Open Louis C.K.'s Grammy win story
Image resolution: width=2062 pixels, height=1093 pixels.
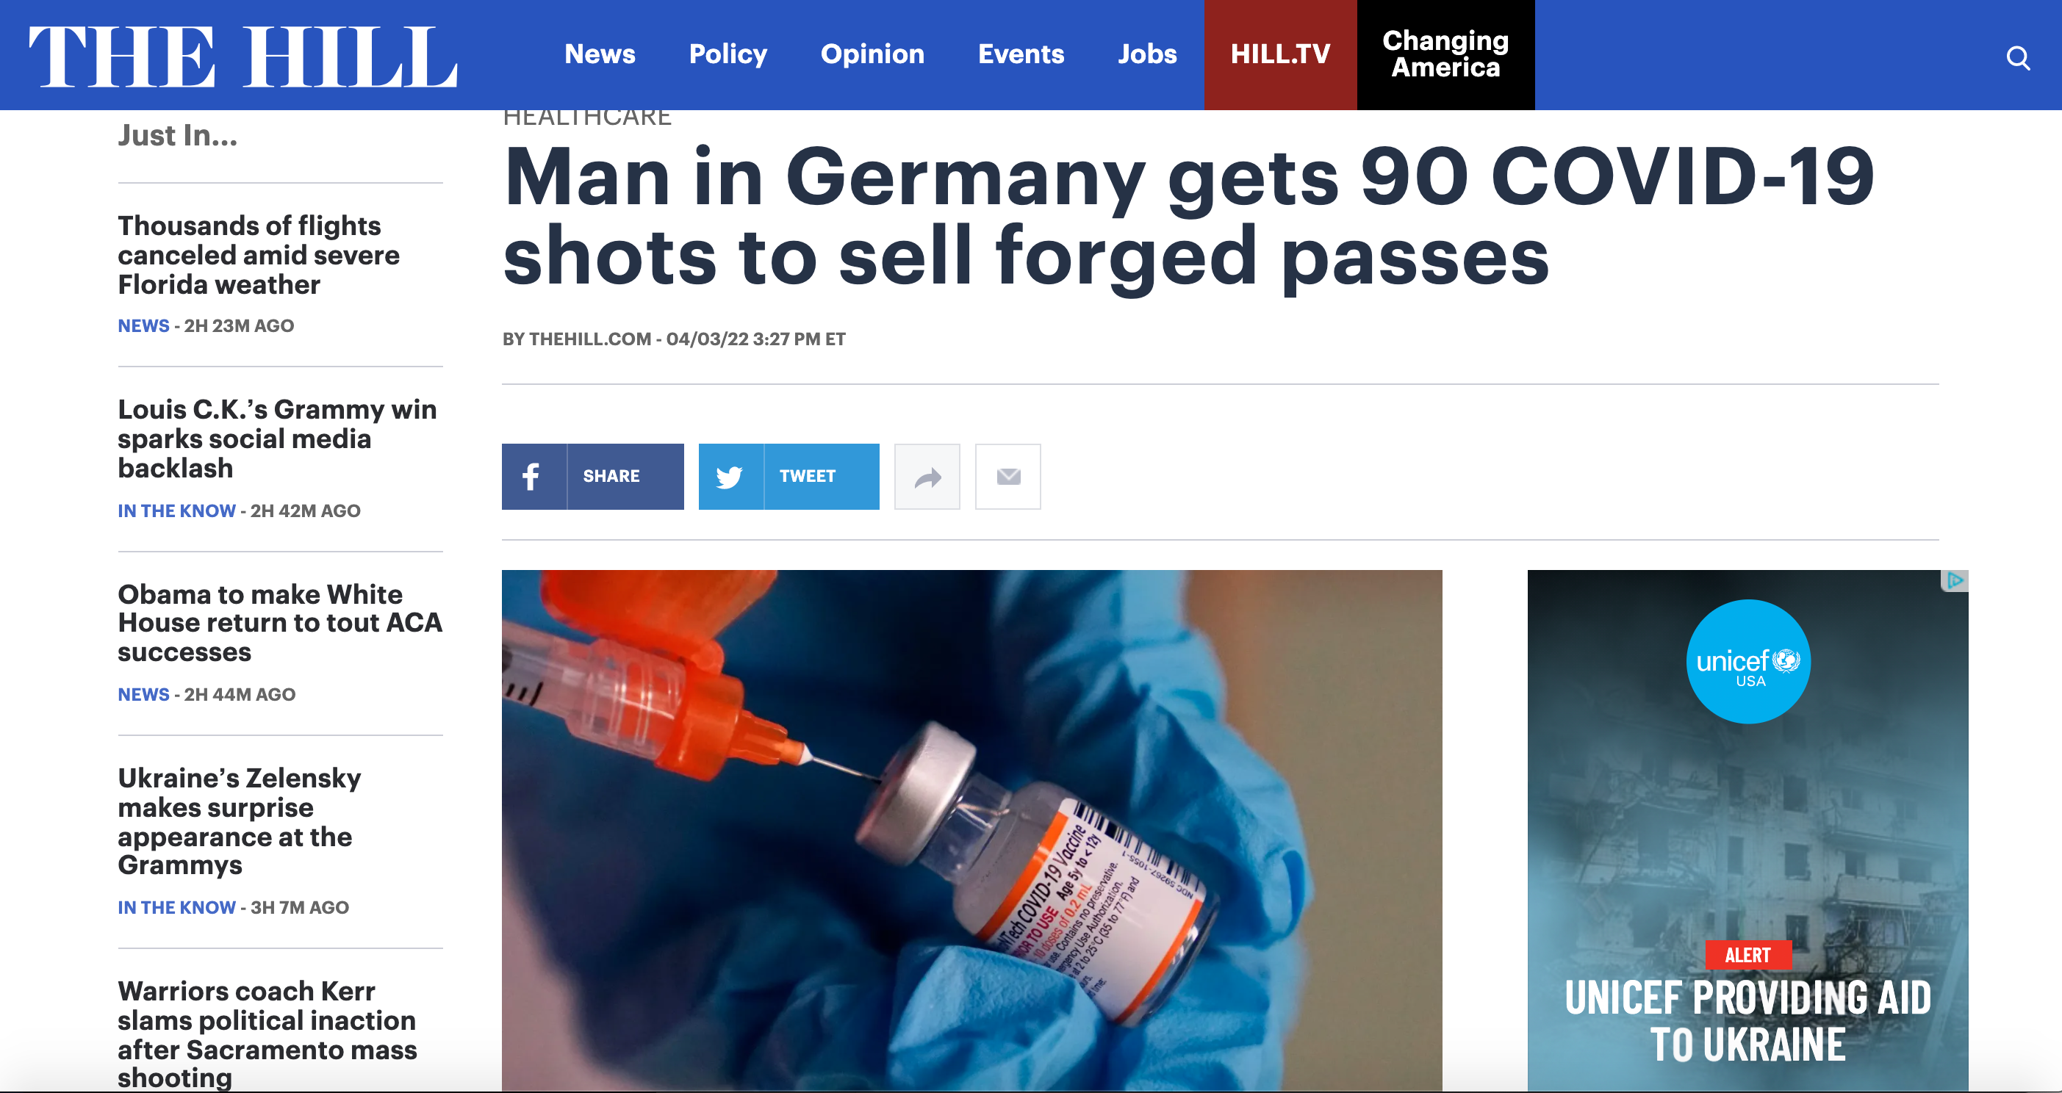pos(277,439)
